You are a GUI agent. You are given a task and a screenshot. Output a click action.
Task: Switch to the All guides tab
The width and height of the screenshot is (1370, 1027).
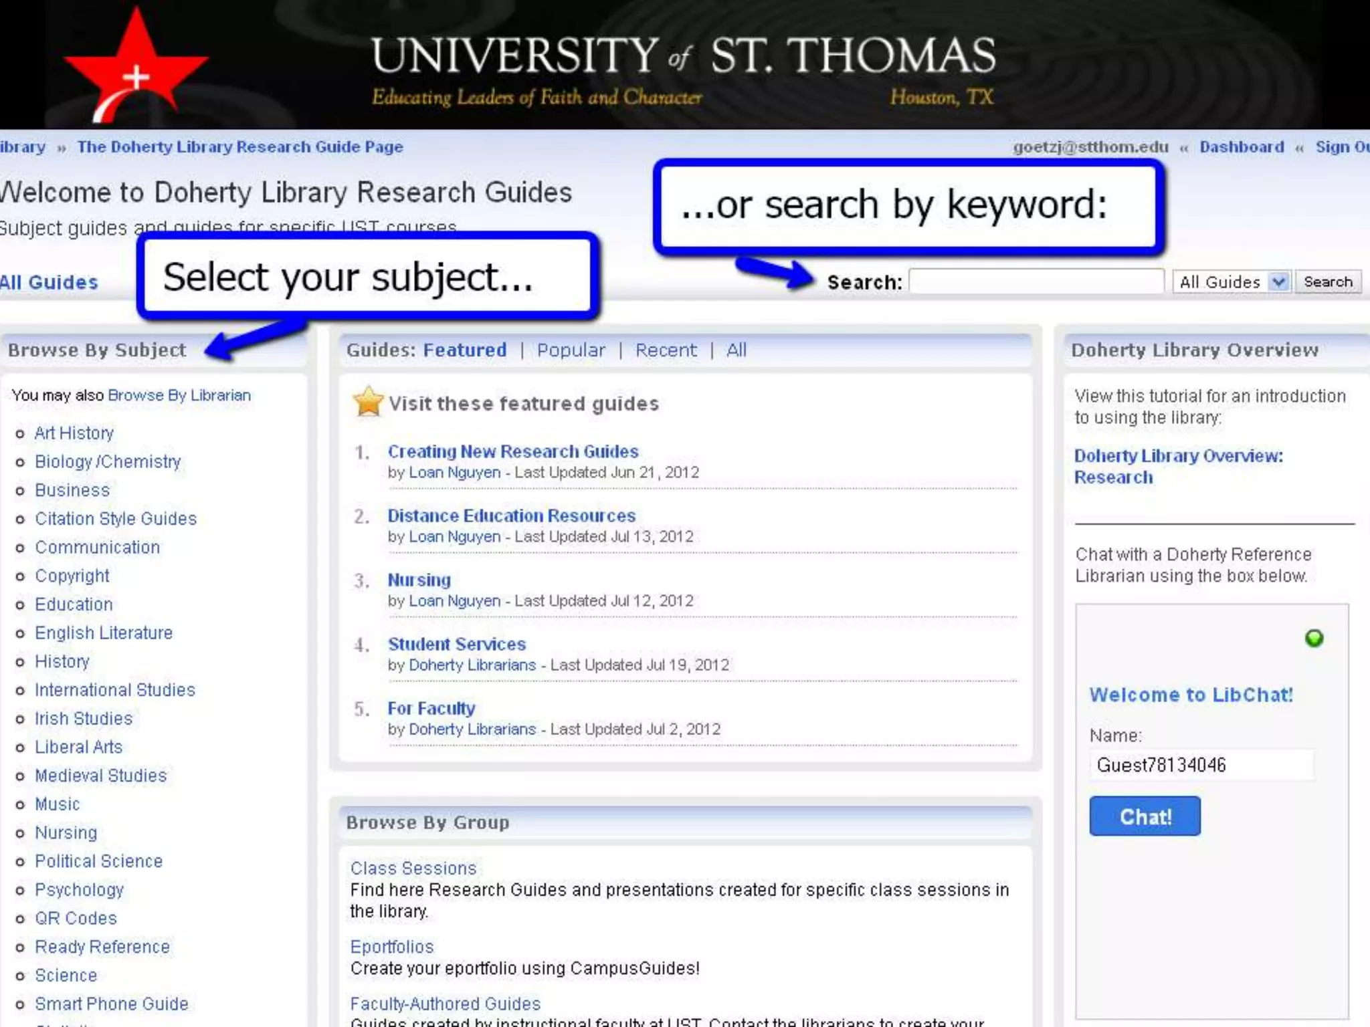pyautogui.click(x=736, y=350)
